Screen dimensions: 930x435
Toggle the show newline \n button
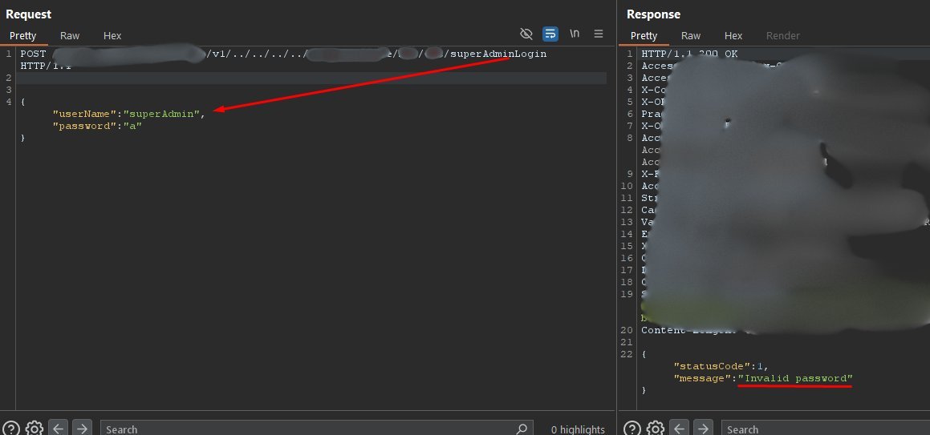tap(575, 34)
